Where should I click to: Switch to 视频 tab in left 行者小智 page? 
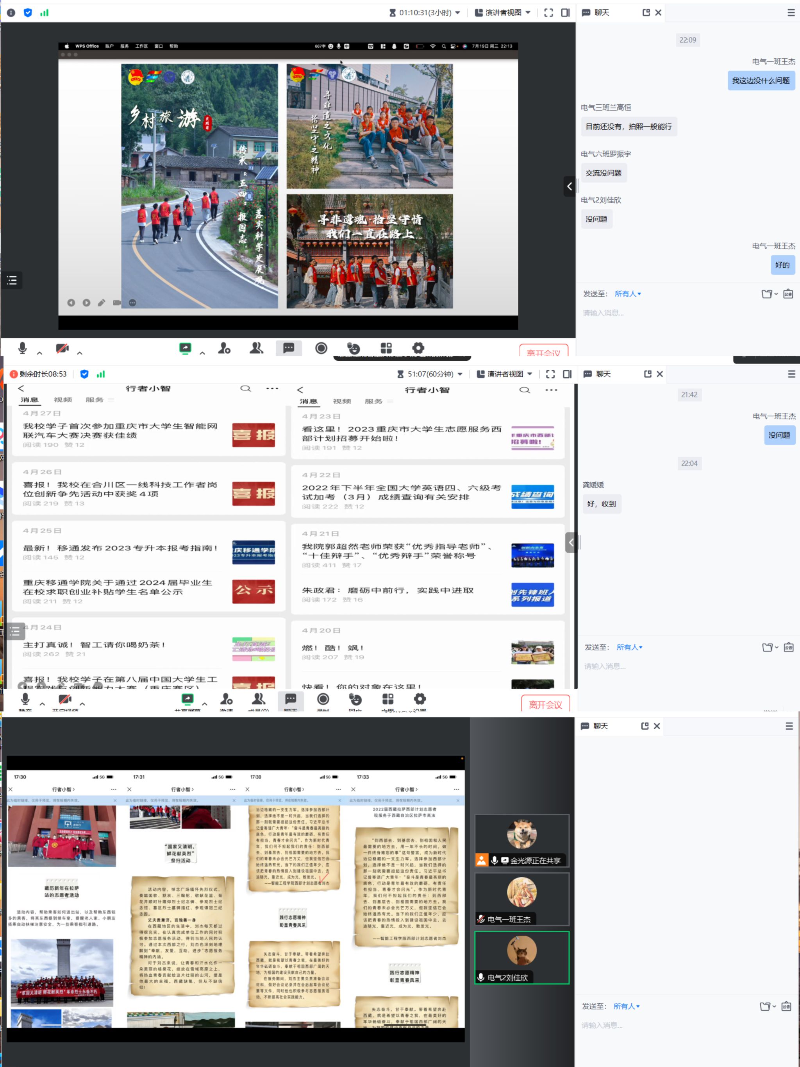tap(62, 400)
